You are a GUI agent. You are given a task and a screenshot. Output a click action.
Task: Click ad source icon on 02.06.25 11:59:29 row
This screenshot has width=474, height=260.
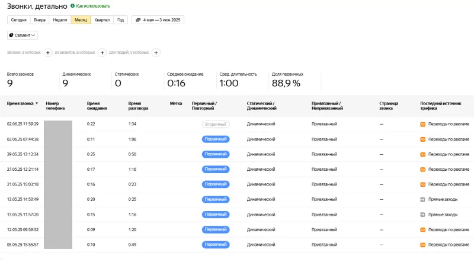point(422,124)
